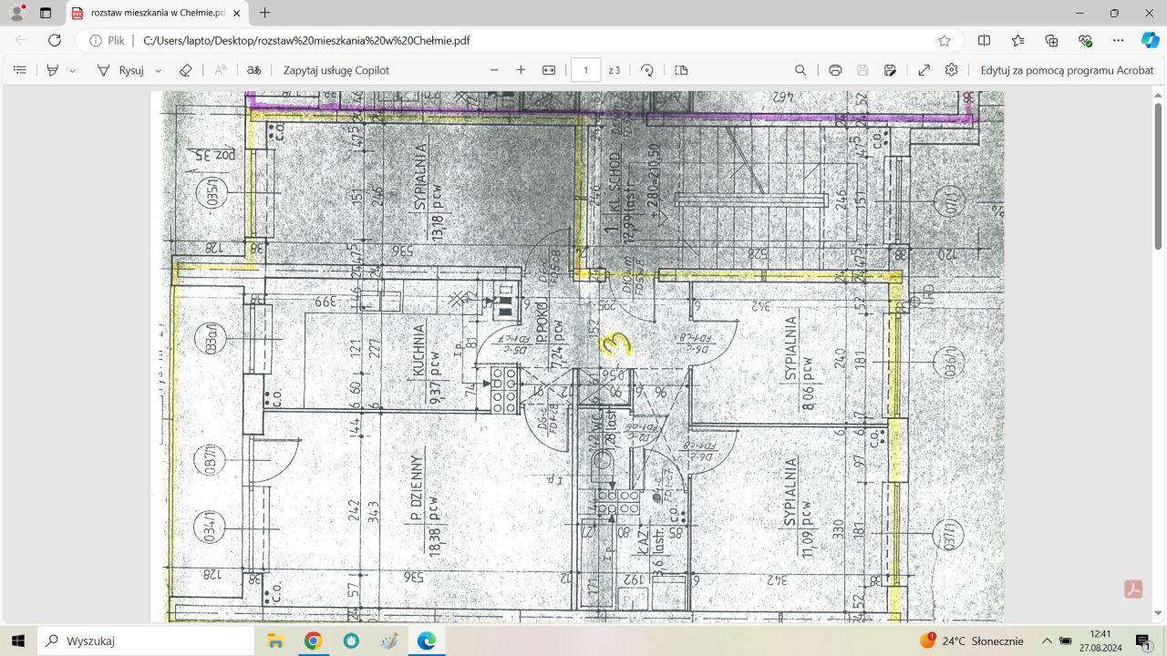Print the PDF document
Viewport: 1167px width, 656px height.
click(835, 70)
